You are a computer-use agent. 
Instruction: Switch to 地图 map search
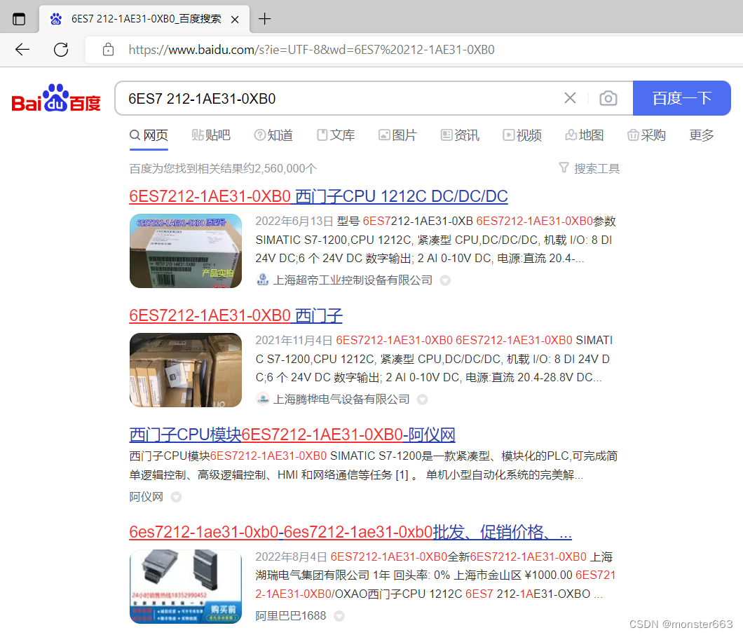pos(584,135)
